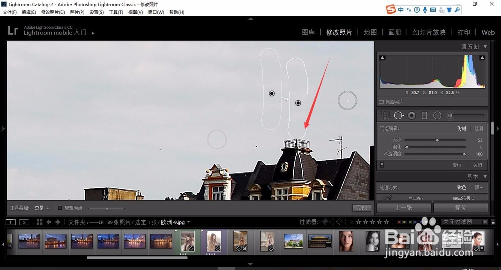Viewport: 501px width, 270px height.
Task: Collapse the top module bar arrow
Action: (x=250, y=19)
